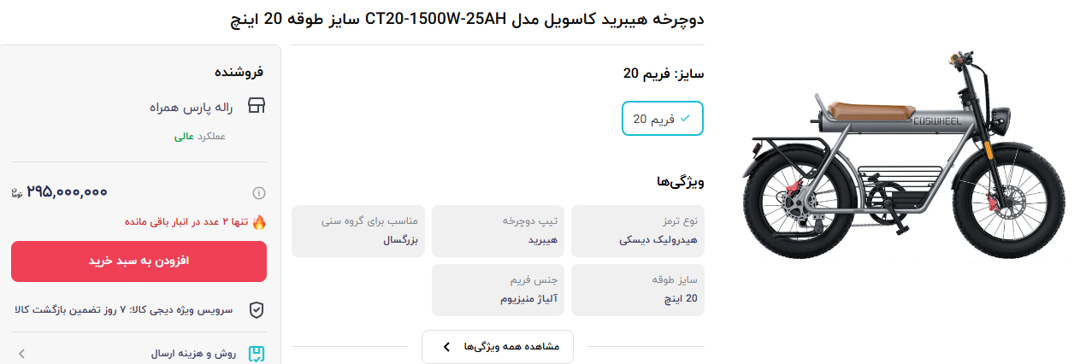This screenshot has height=364, width=1080.
Task: Click the return guarantee shield icon
Action: pyautogui.click(x=256, y=310)
